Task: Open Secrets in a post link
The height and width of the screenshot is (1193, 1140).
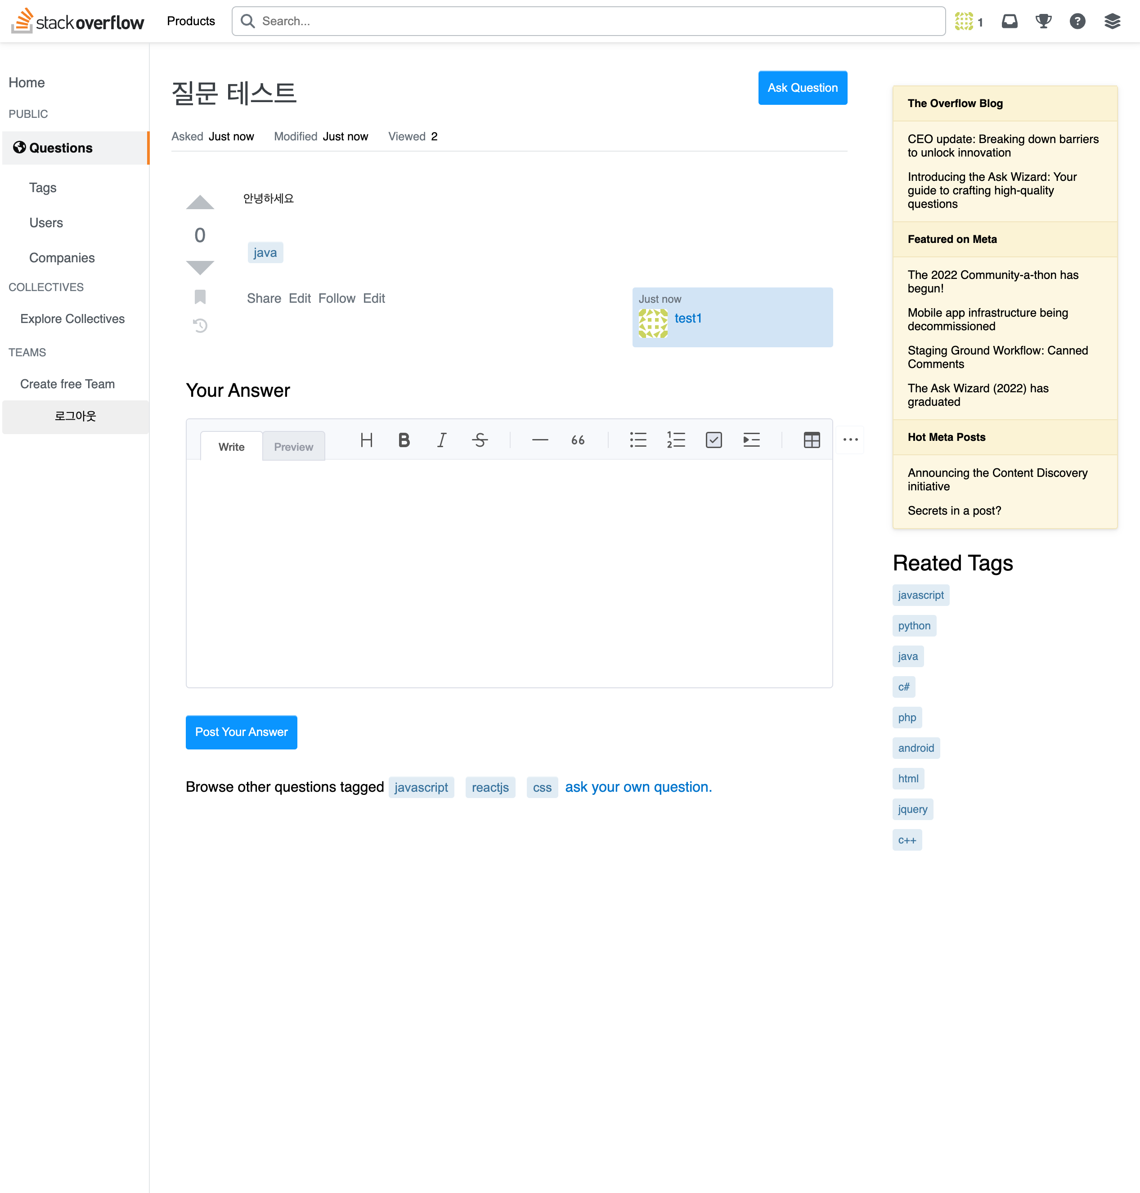Action: coord(954,511)
